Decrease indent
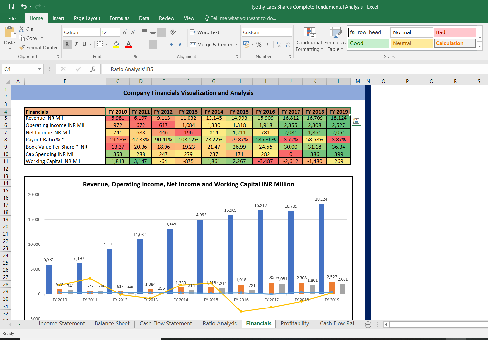The width and height of the screenshot is (488, 340). click(x=173, y=44)
